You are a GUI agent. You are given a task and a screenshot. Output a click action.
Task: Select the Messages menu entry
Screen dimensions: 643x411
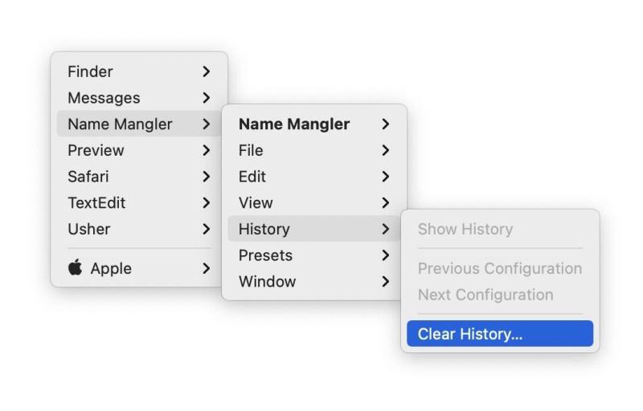tap(139, 98)
